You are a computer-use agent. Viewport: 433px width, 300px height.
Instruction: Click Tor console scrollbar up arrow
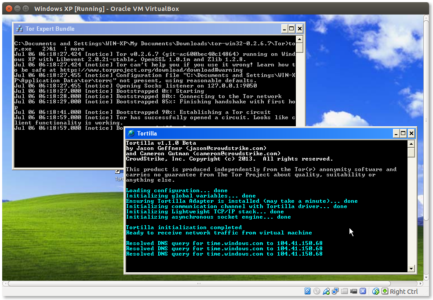click(x=300, y=39)
